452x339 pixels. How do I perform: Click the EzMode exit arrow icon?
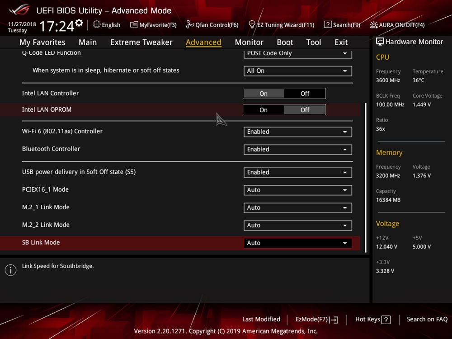coord(334,320)
